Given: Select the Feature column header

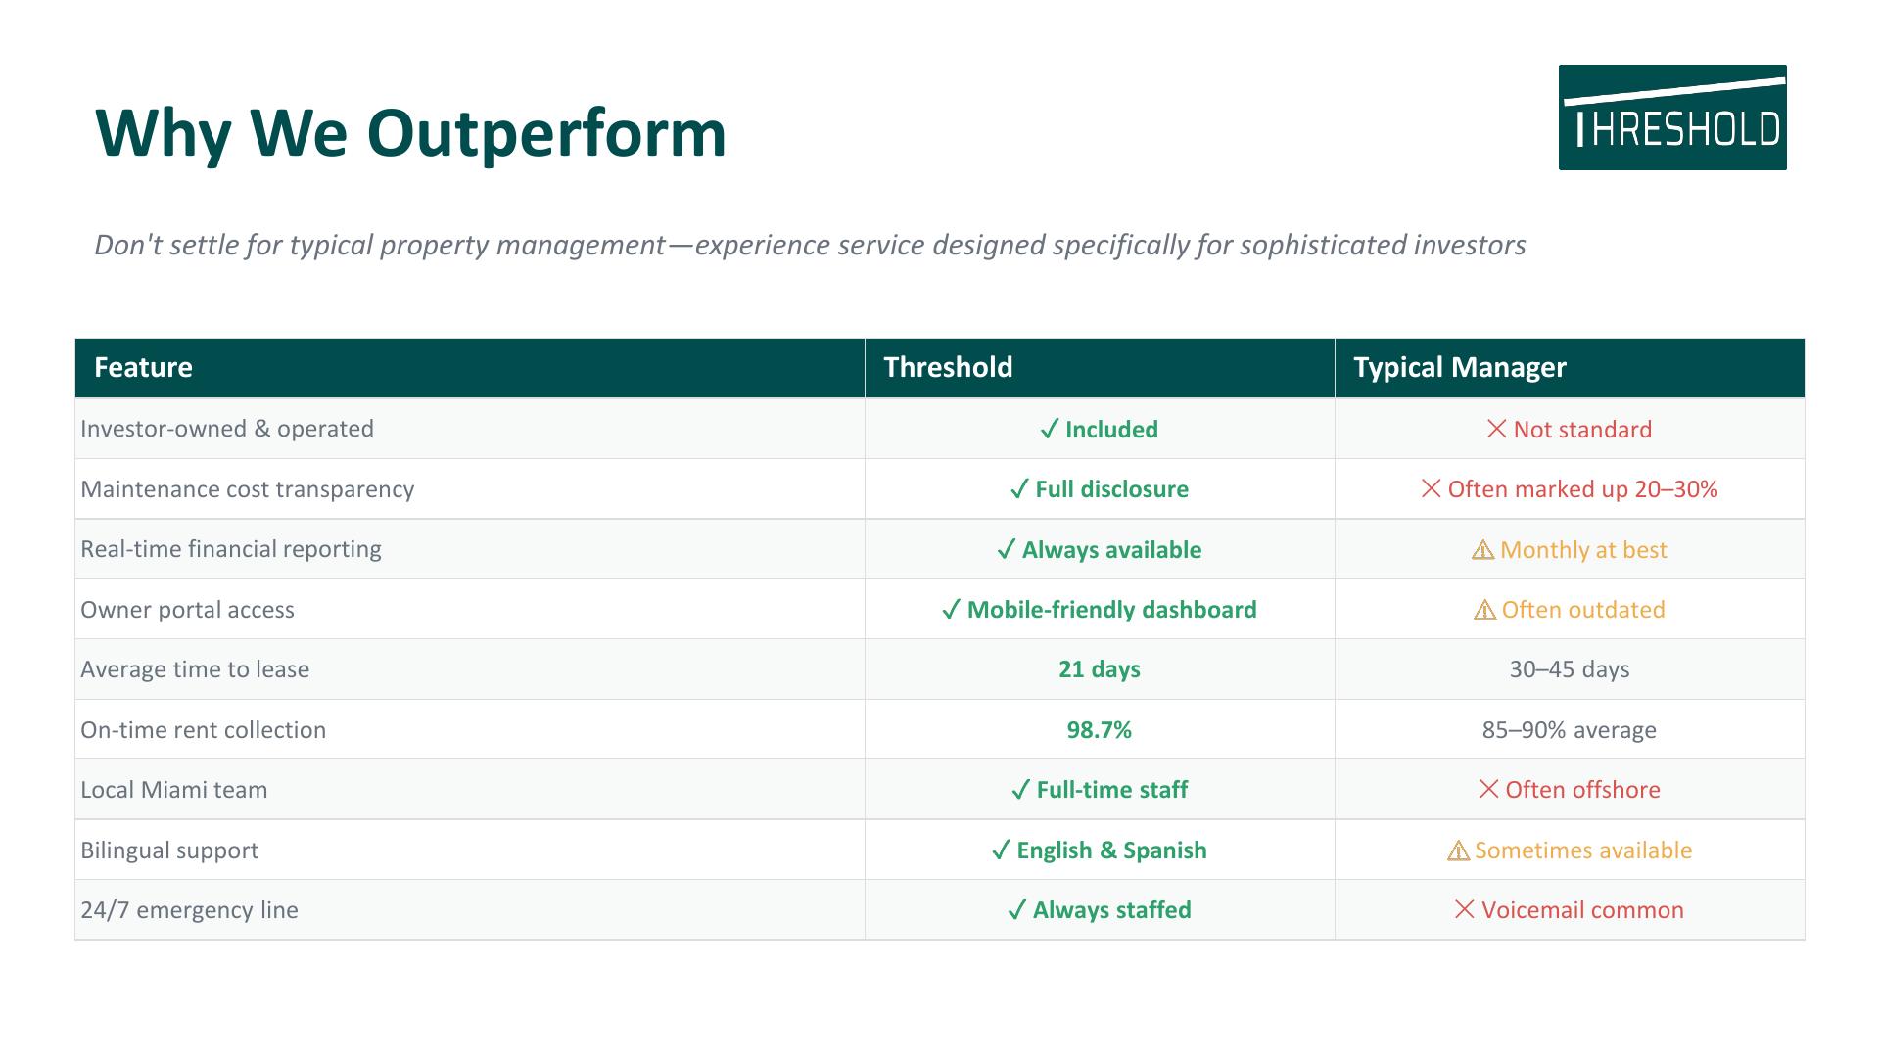Looking at the screenshot, I should click(470, 368).
